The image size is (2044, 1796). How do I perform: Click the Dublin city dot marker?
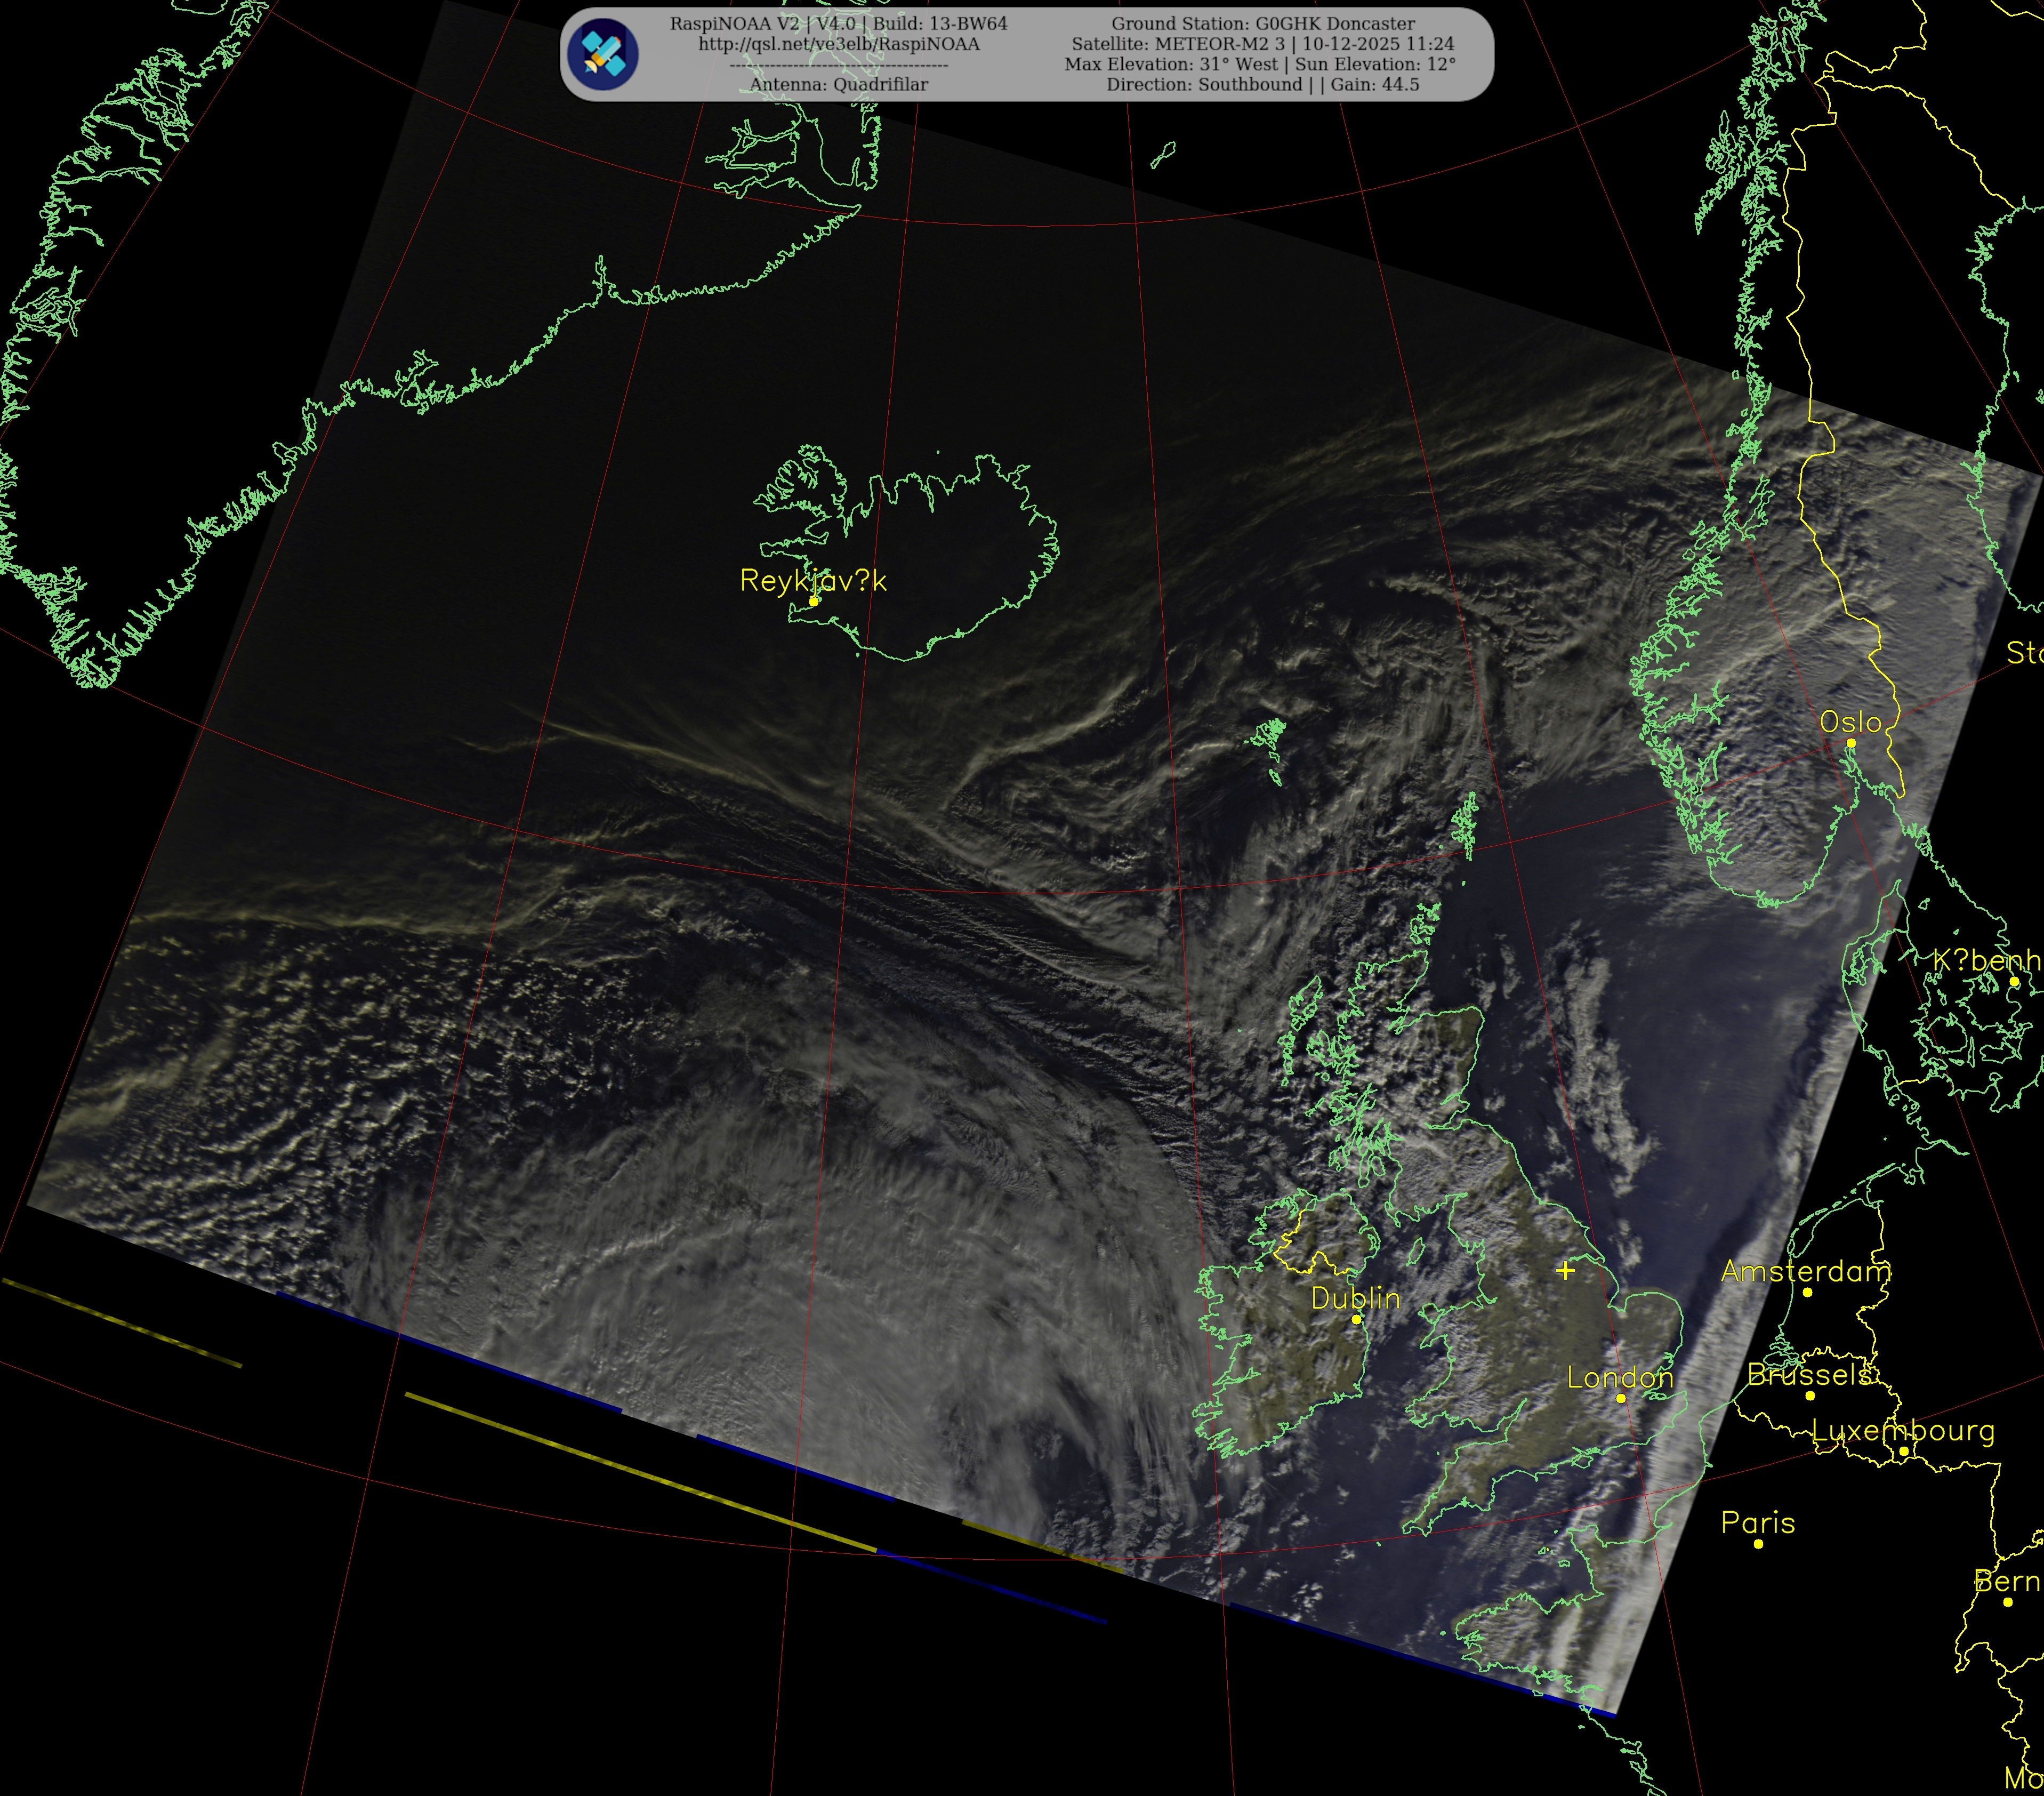click(1356, 1319)
